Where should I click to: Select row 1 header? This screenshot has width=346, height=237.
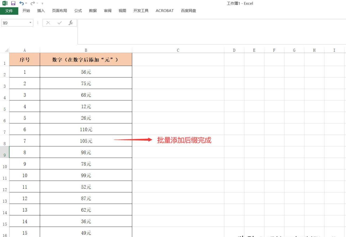click(x=5, y=59)
